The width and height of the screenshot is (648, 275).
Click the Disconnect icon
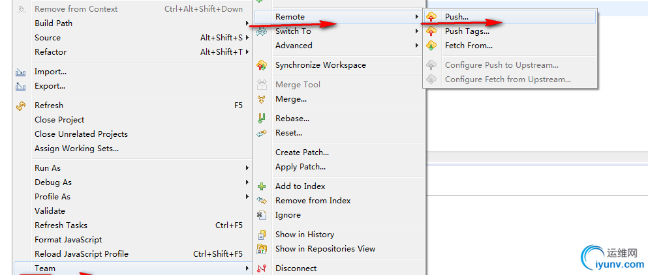(x=262, y=268)
